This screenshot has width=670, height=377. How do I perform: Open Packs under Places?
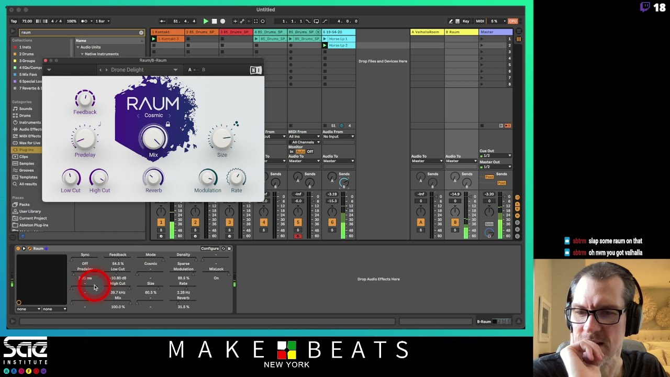[x=24, y=205]
